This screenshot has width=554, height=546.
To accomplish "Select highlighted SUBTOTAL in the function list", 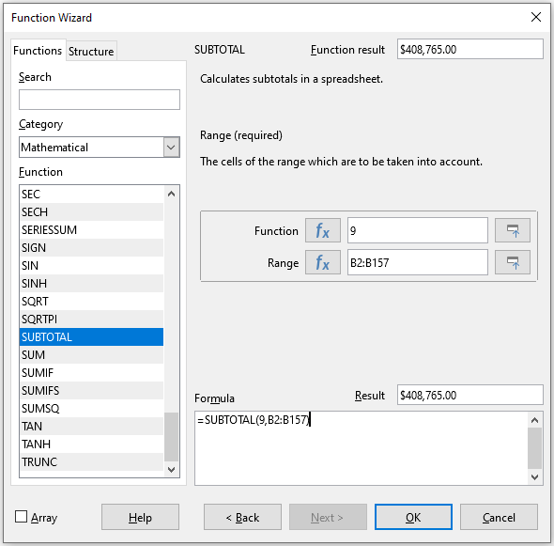I will (91, 337).
